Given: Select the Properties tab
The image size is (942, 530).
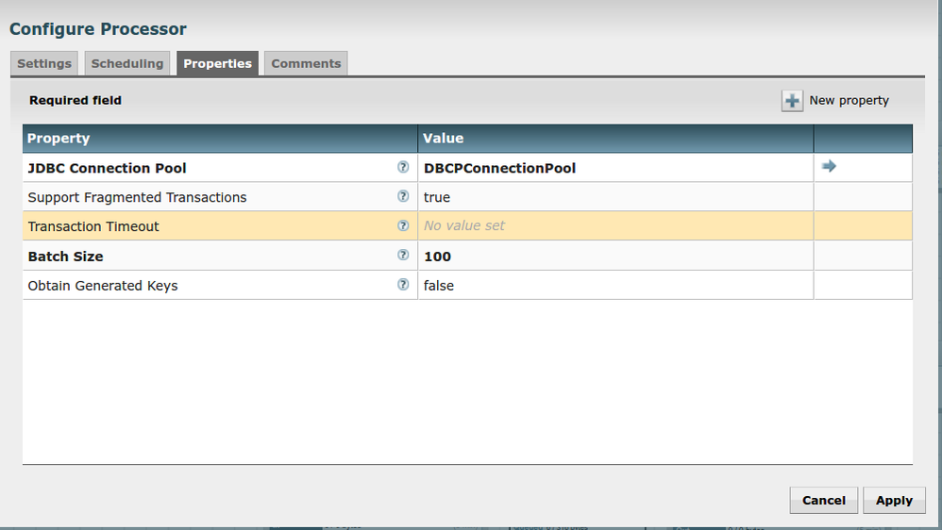Looking at the screenshot, I should (217, 63).
